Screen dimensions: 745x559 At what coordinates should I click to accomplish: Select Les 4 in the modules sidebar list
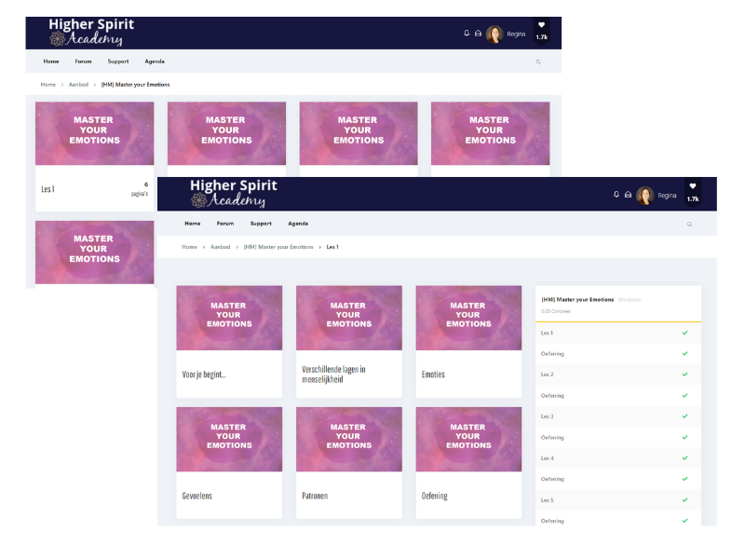coord(618,458)
